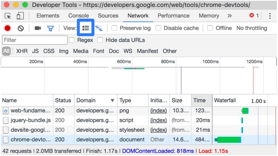Screen dimensions: 278x156
Task: Switch to the Elements tab
Action: (48, 16)
